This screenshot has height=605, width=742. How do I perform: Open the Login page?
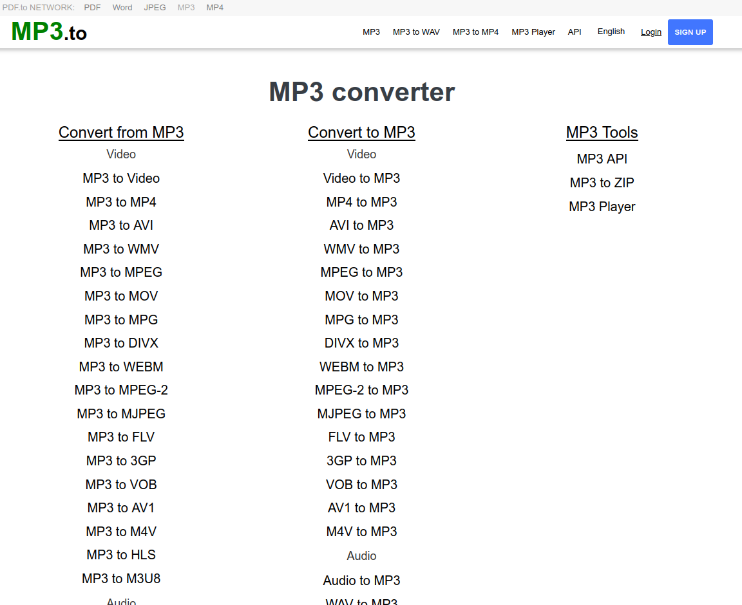(651, 32)
